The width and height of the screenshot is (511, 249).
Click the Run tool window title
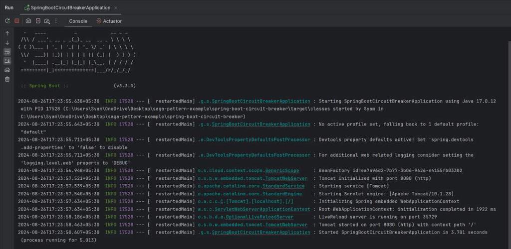pyautogui.click(x=9, y=7)
